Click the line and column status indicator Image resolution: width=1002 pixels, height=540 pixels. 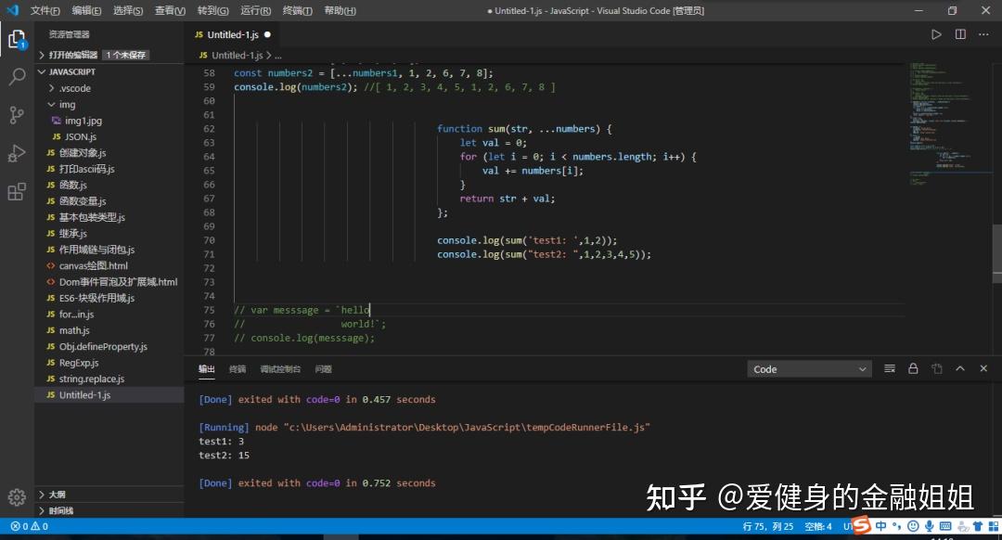[x=767, y=527]
